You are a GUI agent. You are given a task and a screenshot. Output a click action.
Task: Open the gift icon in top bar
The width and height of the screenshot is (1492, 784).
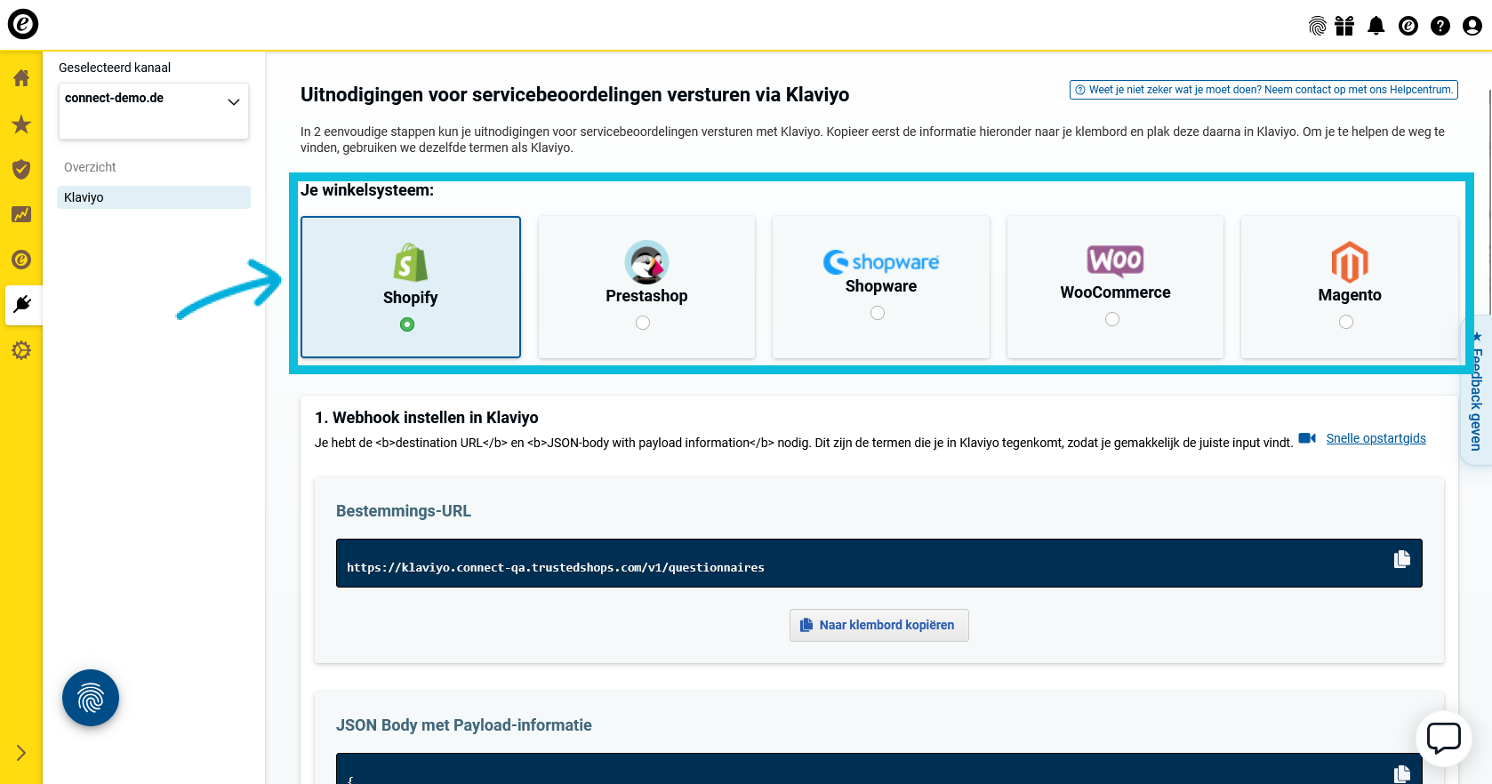(x=1344, y=26)
